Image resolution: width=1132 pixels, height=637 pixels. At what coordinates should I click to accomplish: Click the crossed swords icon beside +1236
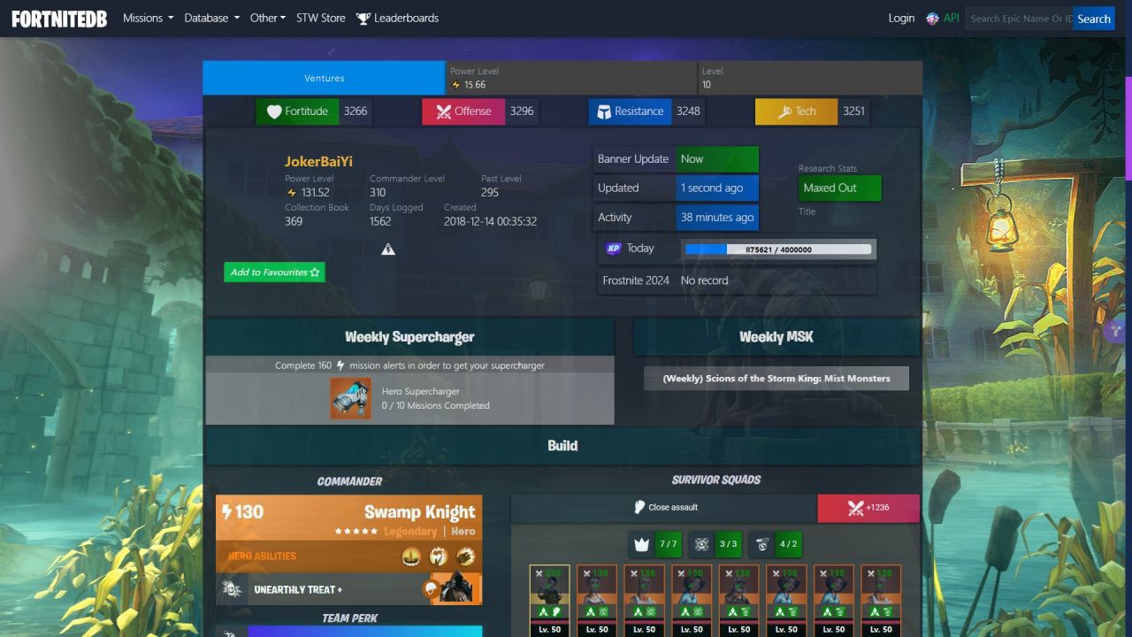pyautogui.click(x=856, y=508)
